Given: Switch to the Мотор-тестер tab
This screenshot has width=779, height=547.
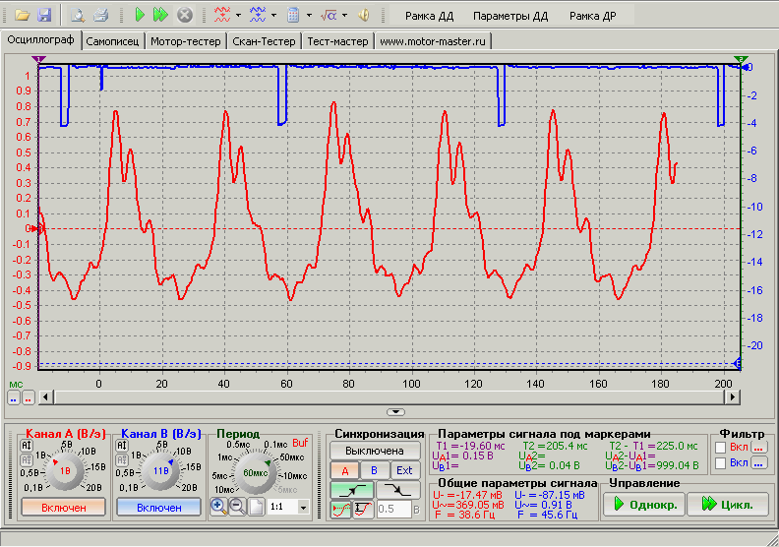Looking at the screenshot, I should (185, 41).
